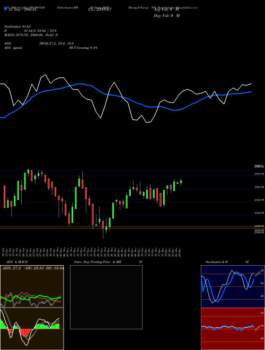Open the blue Stochastics mini chart
The image size is (265, 350).
pyautogui.click(x=233, y=286)
